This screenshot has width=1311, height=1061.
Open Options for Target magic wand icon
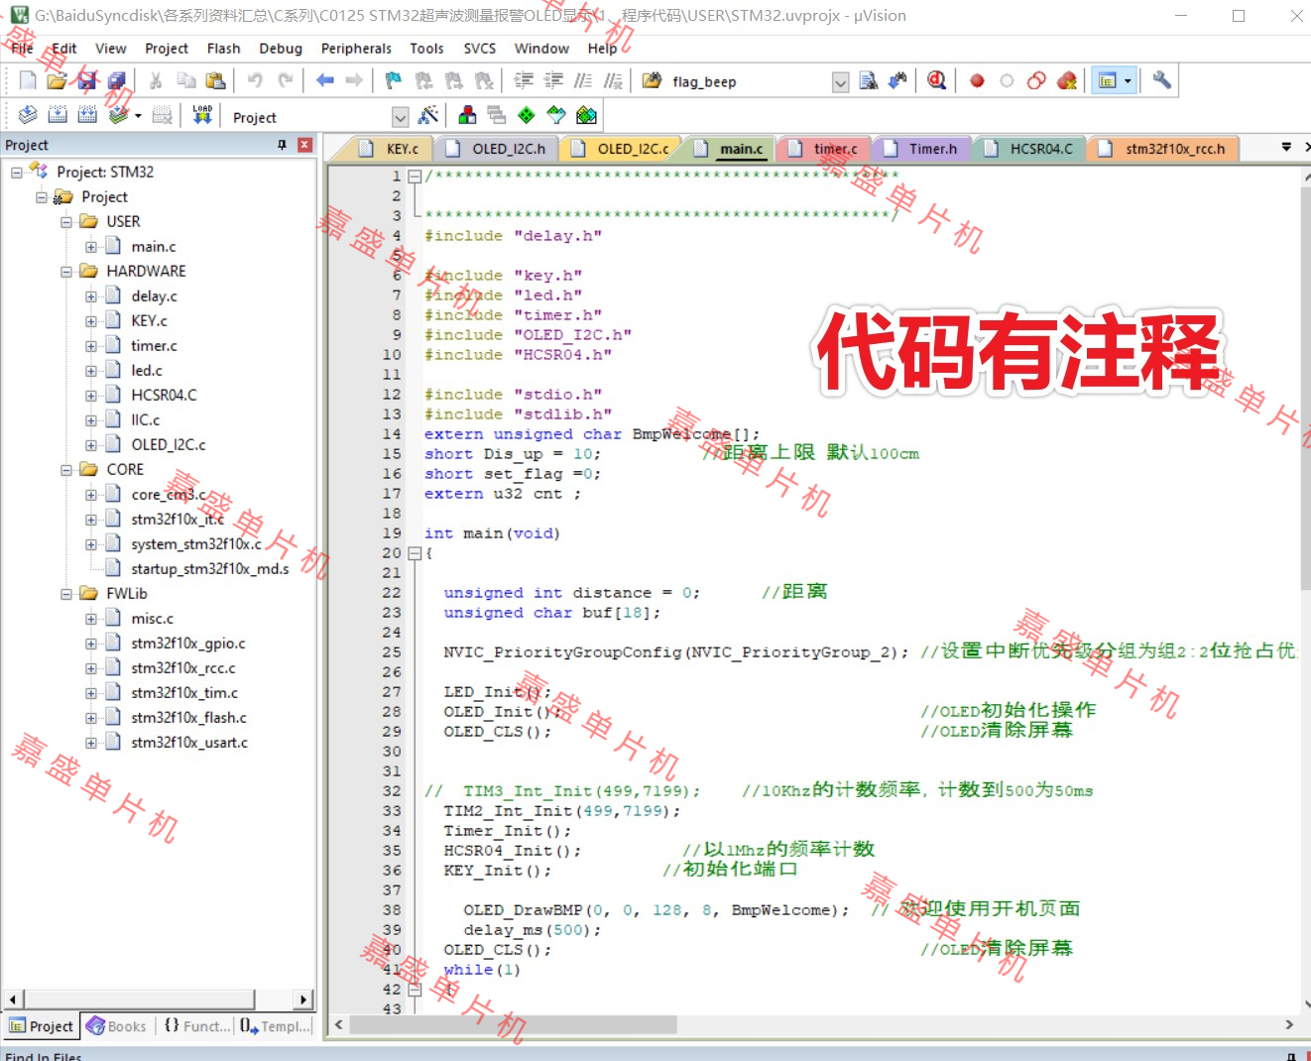[x=428, y=116]
